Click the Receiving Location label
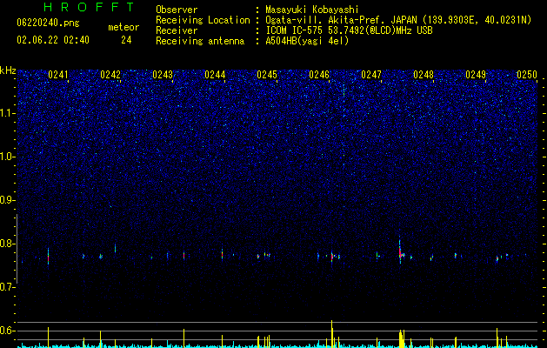The height and width of the screenshot is (348, 547). point(203,20)
